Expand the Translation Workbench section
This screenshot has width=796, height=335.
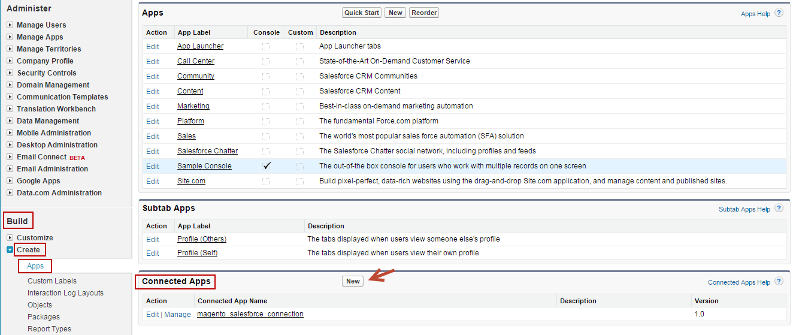[10, 109]
